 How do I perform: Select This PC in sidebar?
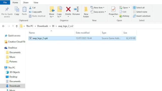tap(10, 67)
